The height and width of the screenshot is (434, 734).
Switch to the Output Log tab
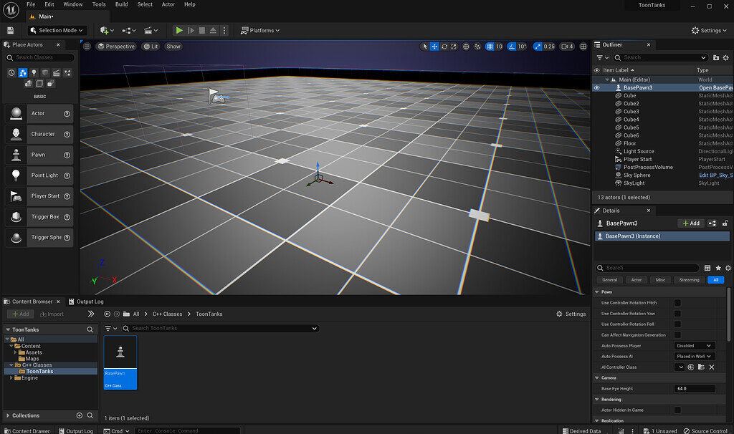[90, 302]
